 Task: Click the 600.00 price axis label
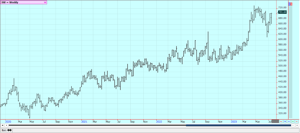282,39
